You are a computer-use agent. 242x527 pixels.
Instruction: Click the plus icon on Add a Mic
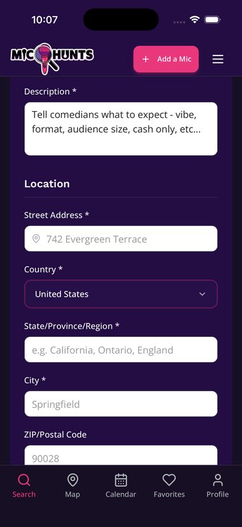(145, 59)
